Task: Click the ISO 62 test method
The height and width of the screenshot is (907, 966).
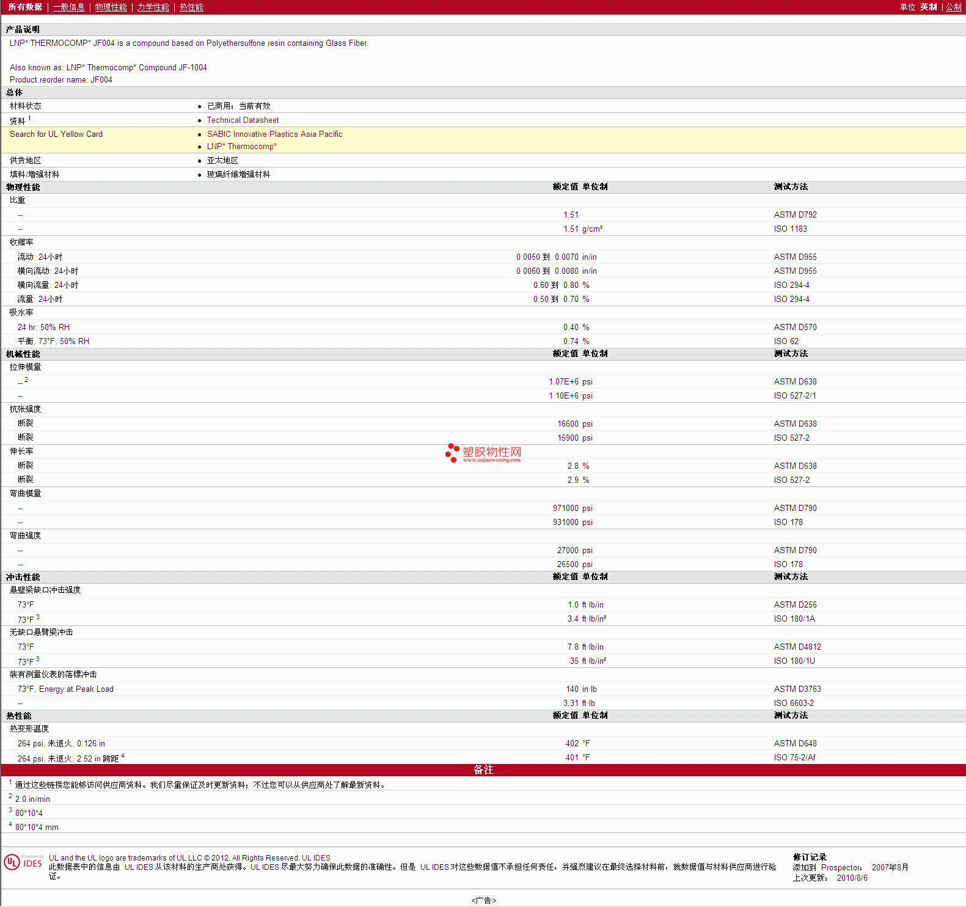Action: (786, 342)
